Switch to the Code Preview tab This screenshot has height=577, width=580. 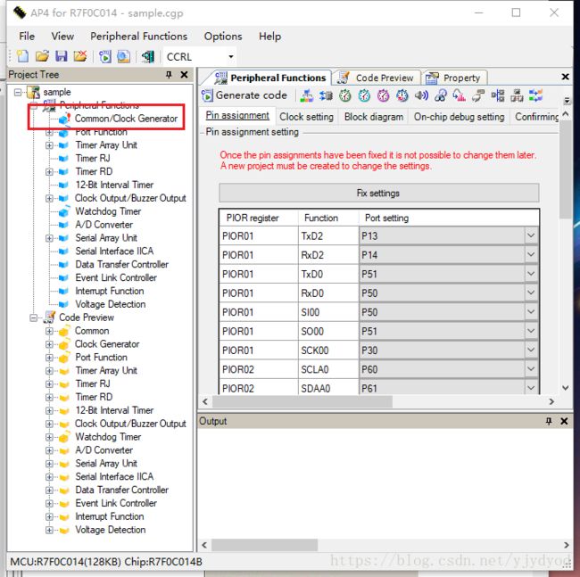(377, 78)
